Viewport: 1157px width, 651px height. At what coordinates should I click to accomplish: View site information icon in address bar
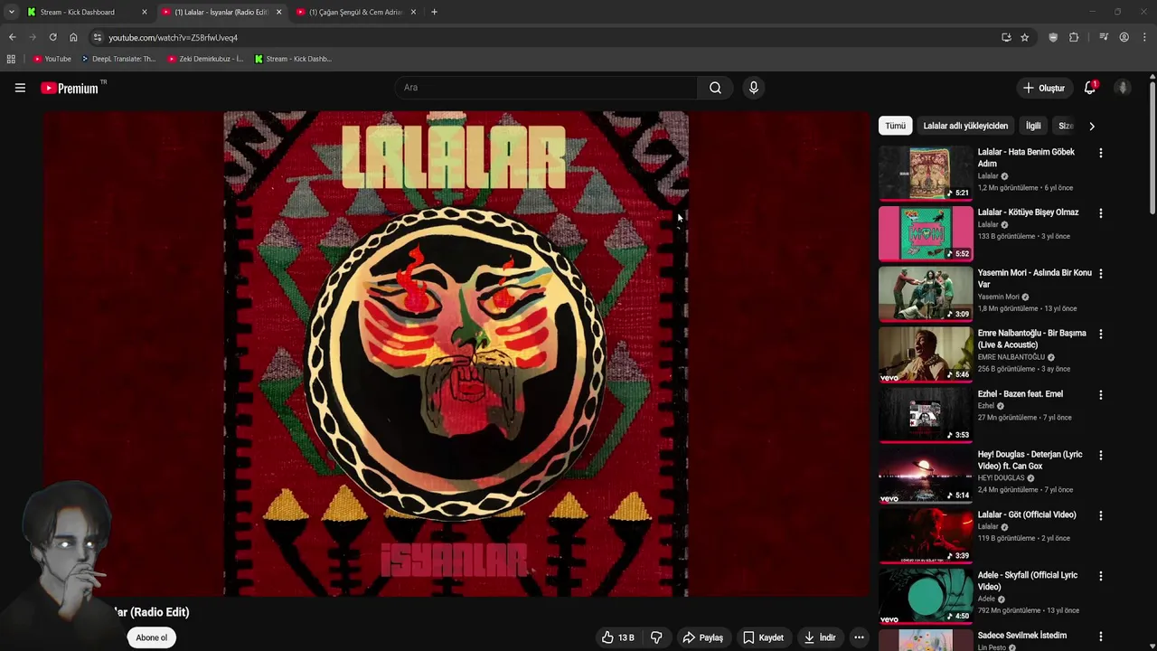98,37
